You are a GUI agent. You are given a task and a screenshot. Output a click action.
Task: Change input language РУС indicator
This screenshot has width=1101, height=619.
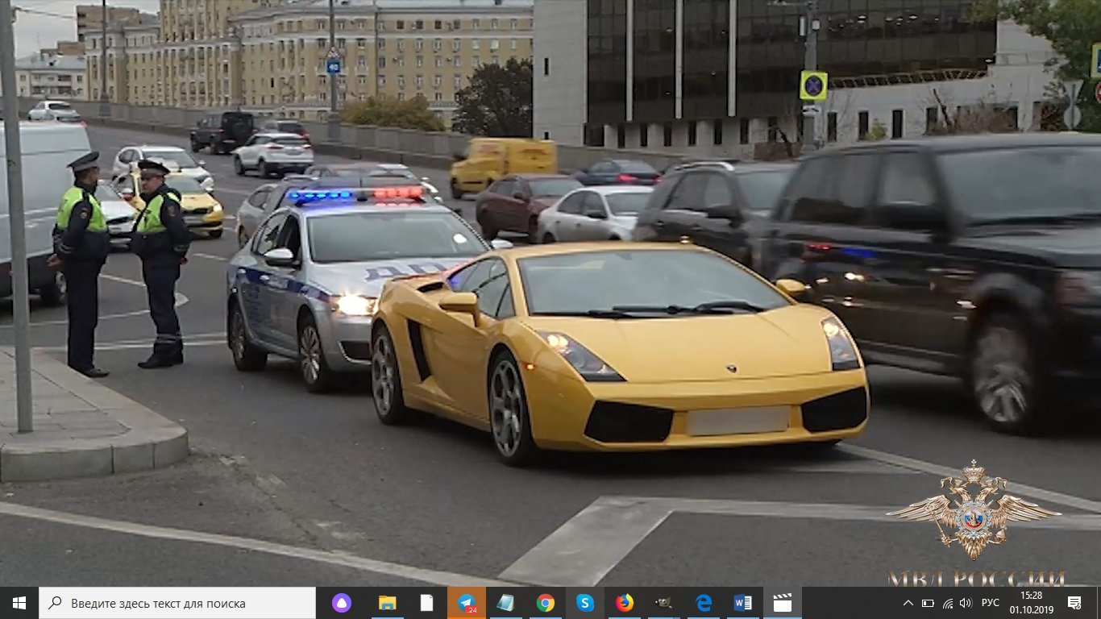tap(991, 603)
